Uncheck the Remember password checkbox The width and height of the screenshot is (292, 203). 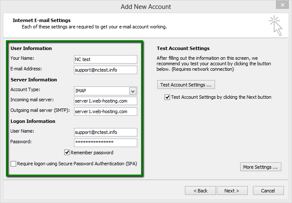pyautogui.click(x=67, y=153)
